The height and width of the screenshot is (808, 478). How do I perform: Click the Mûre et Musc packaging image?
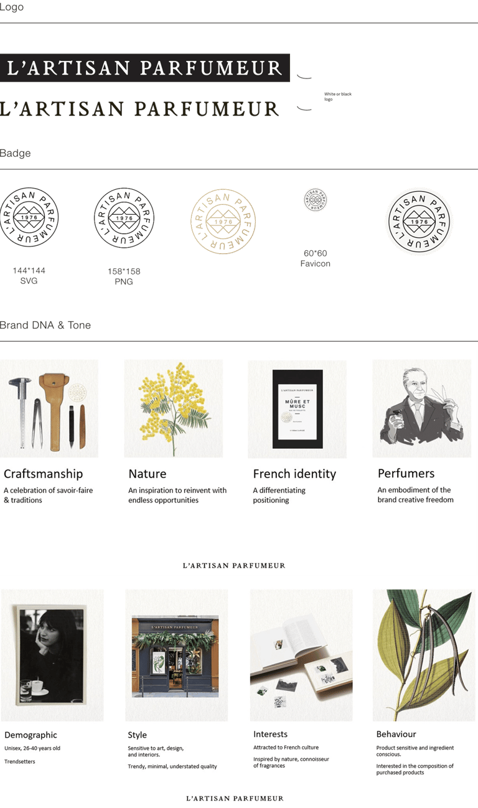coord(297,409)
